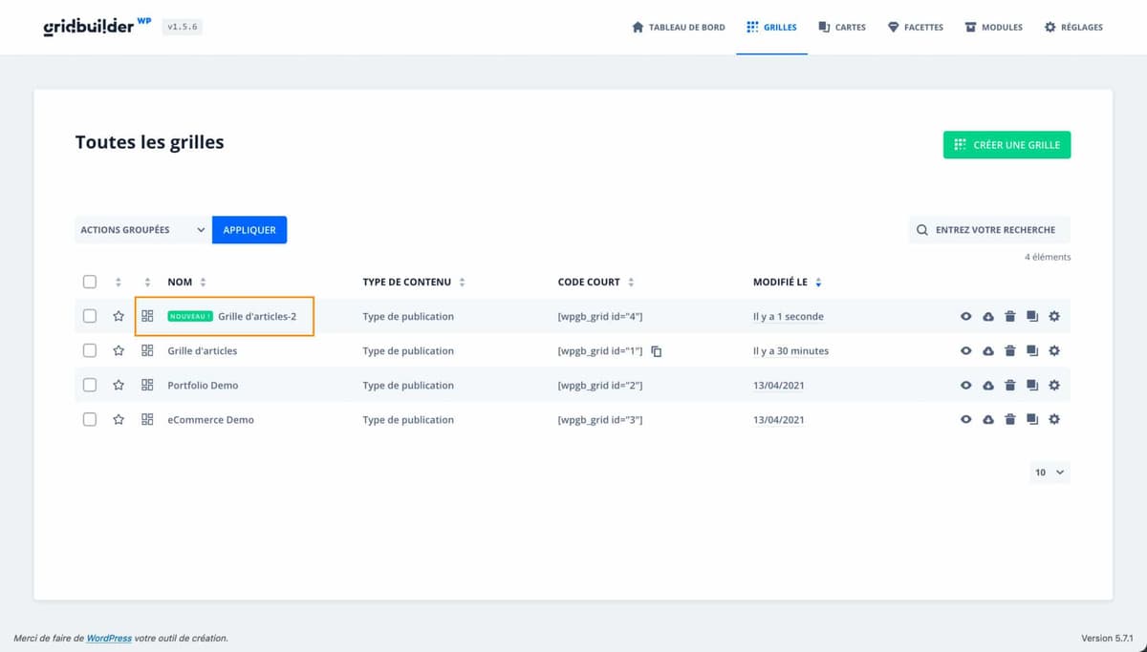
Task: Open the Actions groupées dropdown
Action: click(142, 230)
